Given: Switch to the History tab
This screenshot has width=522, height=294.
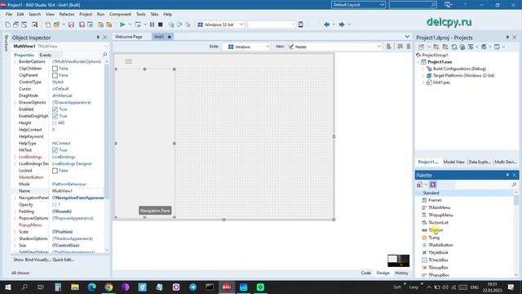Looking at the screenshot, I should pos(401,273).
